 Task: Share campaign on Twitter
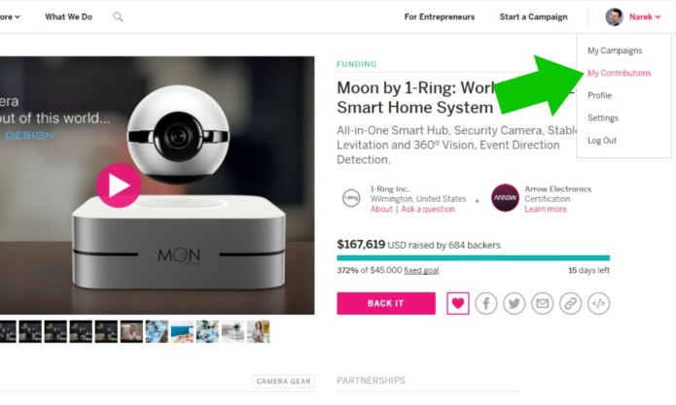(515, 303)
